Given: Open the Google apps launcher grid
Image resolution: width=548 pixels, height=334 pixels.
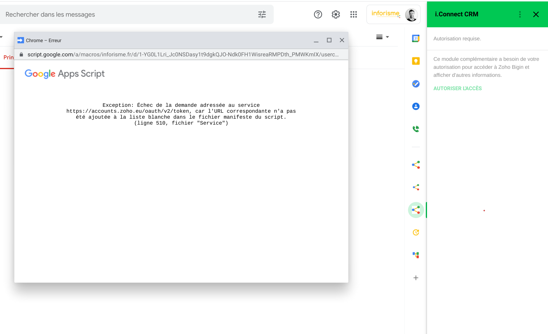Looking at the screenshot, I should tap(353, 14).
